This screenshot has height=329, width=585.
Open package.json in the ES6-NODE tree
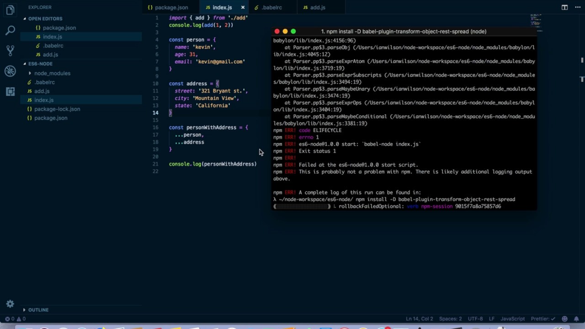51,118
